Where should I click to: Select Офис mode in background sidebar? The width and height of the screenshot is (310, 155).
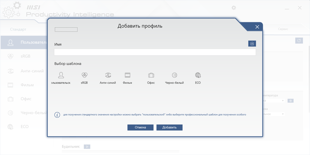(24, 99)
